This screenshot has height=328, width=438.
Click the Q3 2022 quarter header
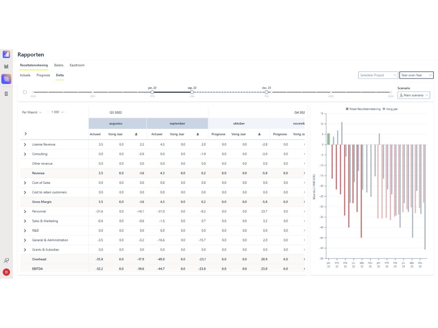[x=116, y=113]
